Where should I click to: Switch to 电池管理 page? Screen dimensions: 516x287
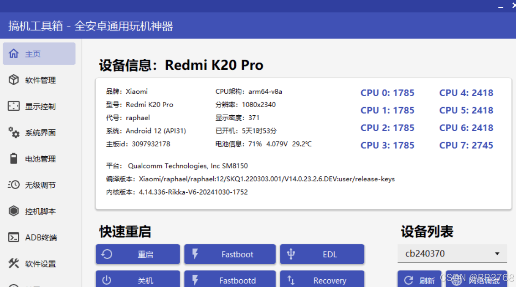click(x=39, y=159)
